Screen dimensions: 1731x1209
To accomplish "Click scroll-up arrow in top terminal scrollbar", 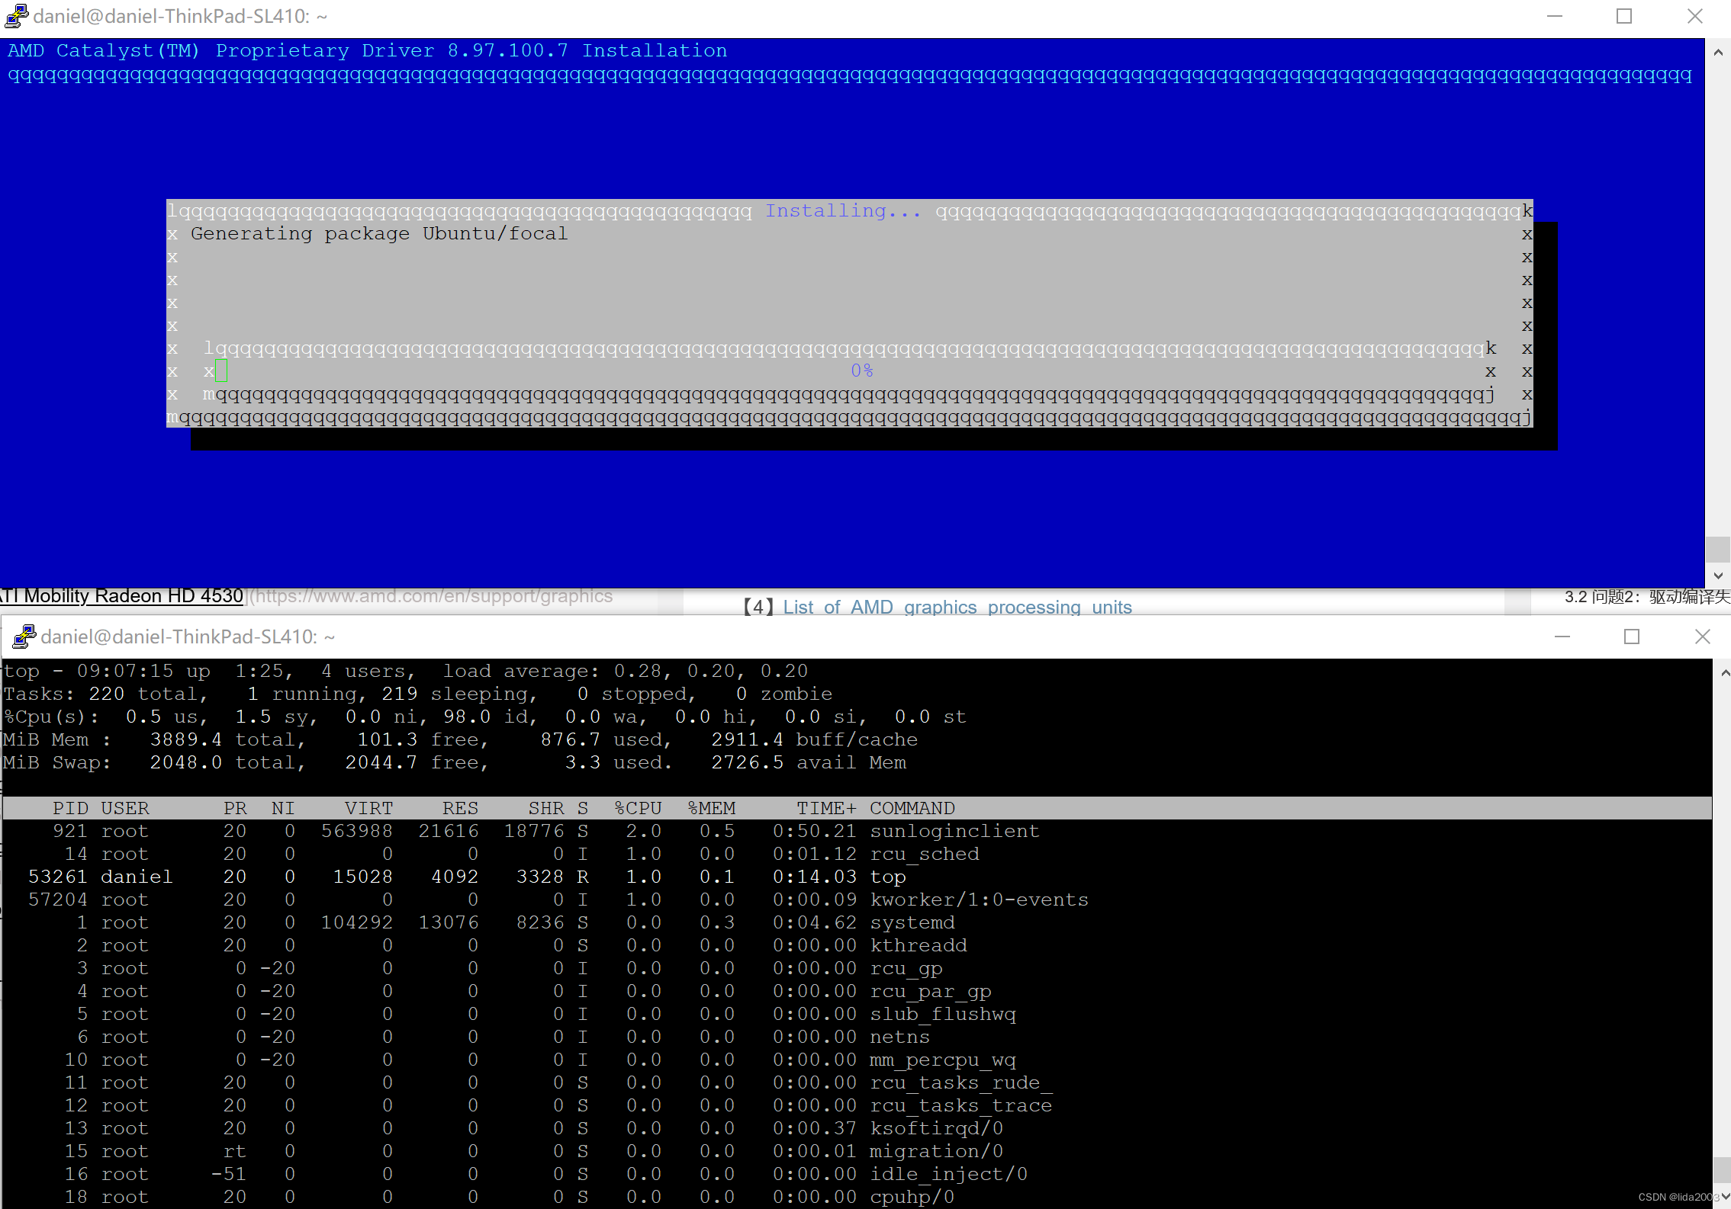I will click(1725, 673).
